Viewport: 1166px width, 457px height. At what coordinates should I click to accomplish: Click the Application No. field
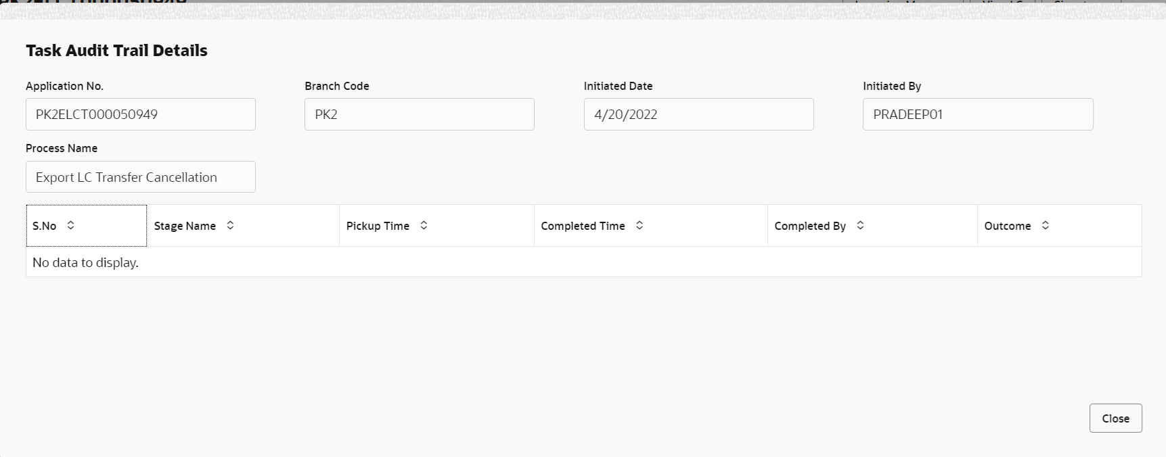(x=141, y=114)
